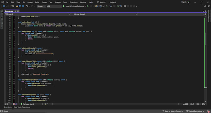
Task: Comment out the selected lines icon
Action: (x=110, y=6)
